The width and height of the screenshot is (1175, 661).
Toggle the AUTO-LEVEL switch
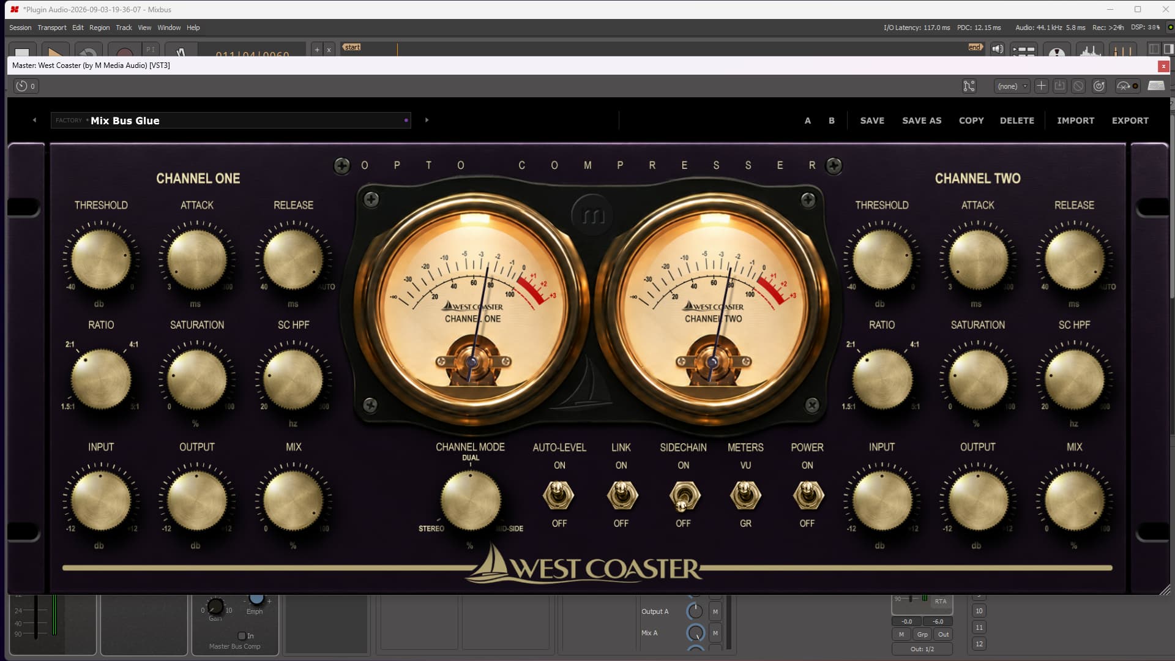tap(558, 495)
